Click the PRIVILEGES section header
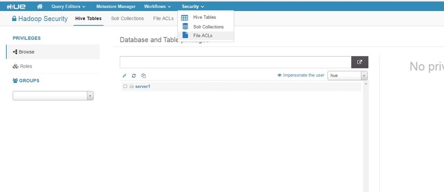This screenshot has height=192, width=444. [x=27, y=38]
